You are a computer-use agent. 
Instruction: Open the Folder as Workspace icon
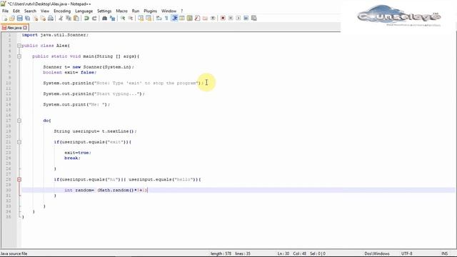[205, 18]
